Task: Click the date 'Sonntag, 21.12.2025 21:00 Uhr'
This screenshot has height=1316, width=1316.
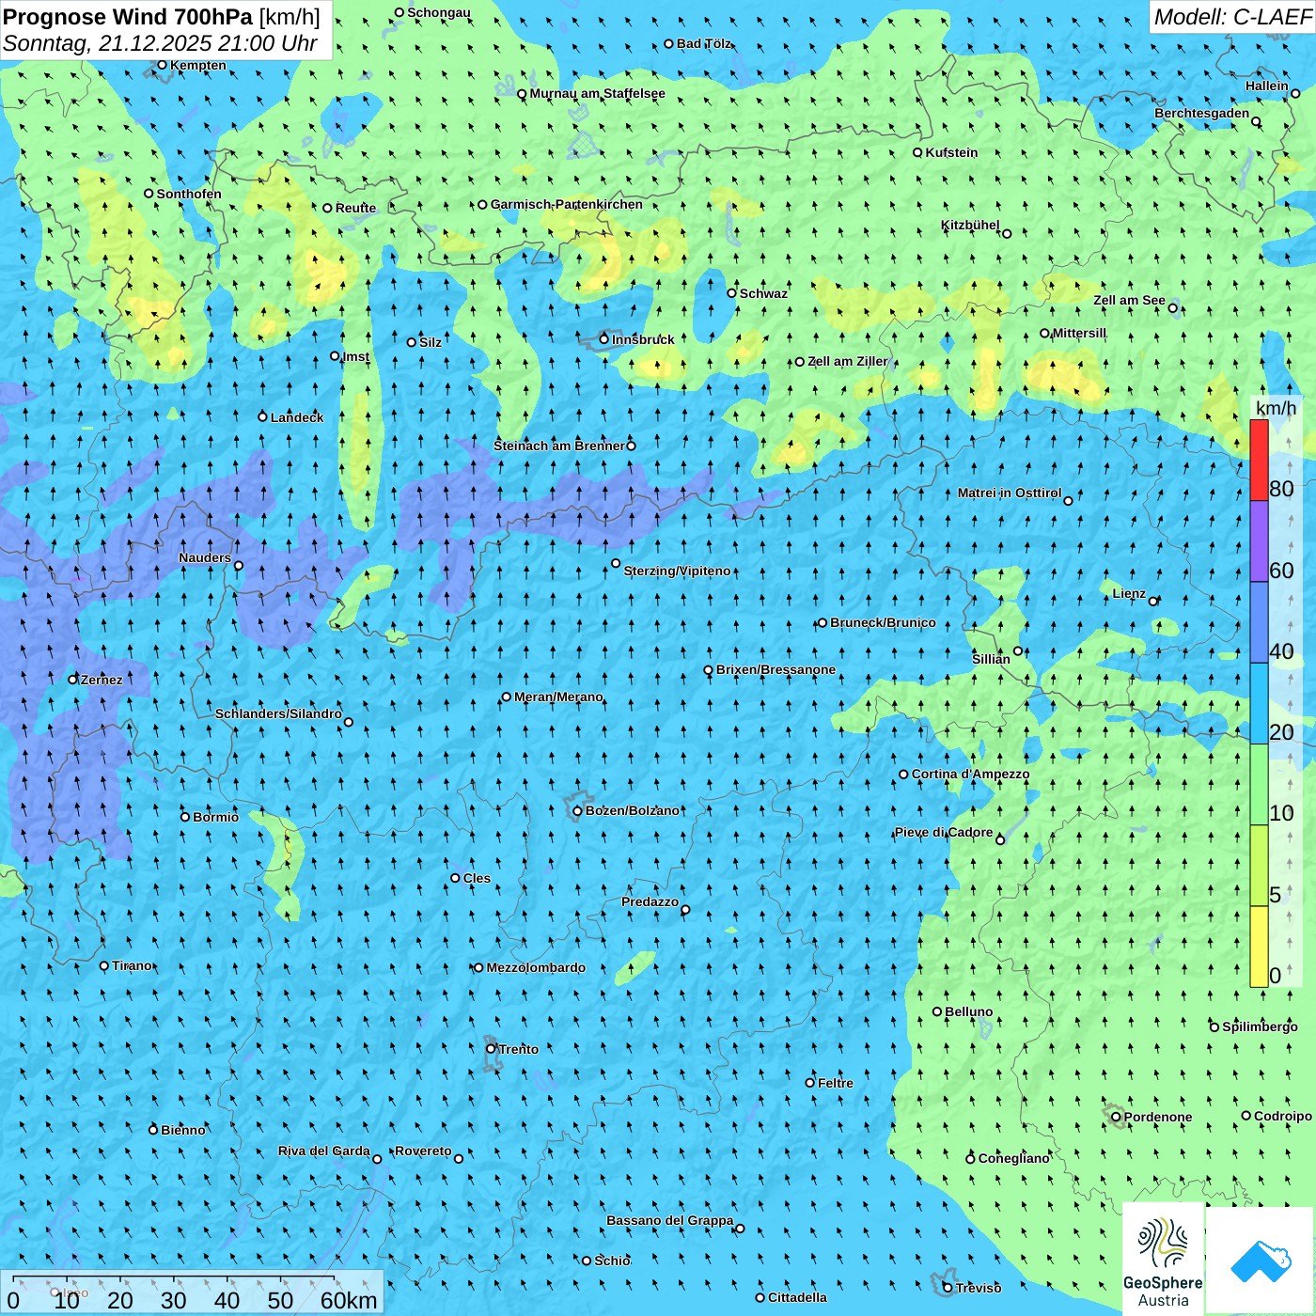Action: tap(160, 43)
